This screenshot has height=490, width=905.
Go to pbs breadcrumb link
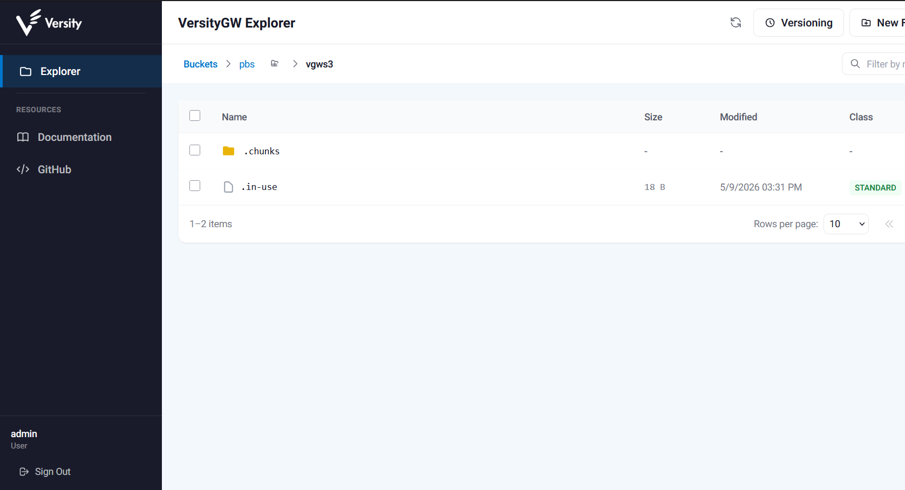247,64
